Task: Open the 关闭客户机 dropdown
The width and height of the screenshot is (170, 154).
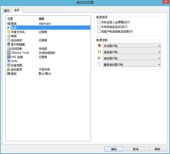Action: pos(132,46)
